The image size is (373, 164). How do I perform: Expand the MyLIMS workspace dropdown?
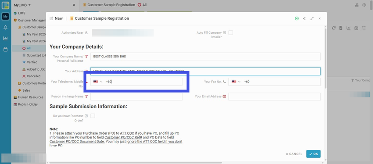(22, 5)
